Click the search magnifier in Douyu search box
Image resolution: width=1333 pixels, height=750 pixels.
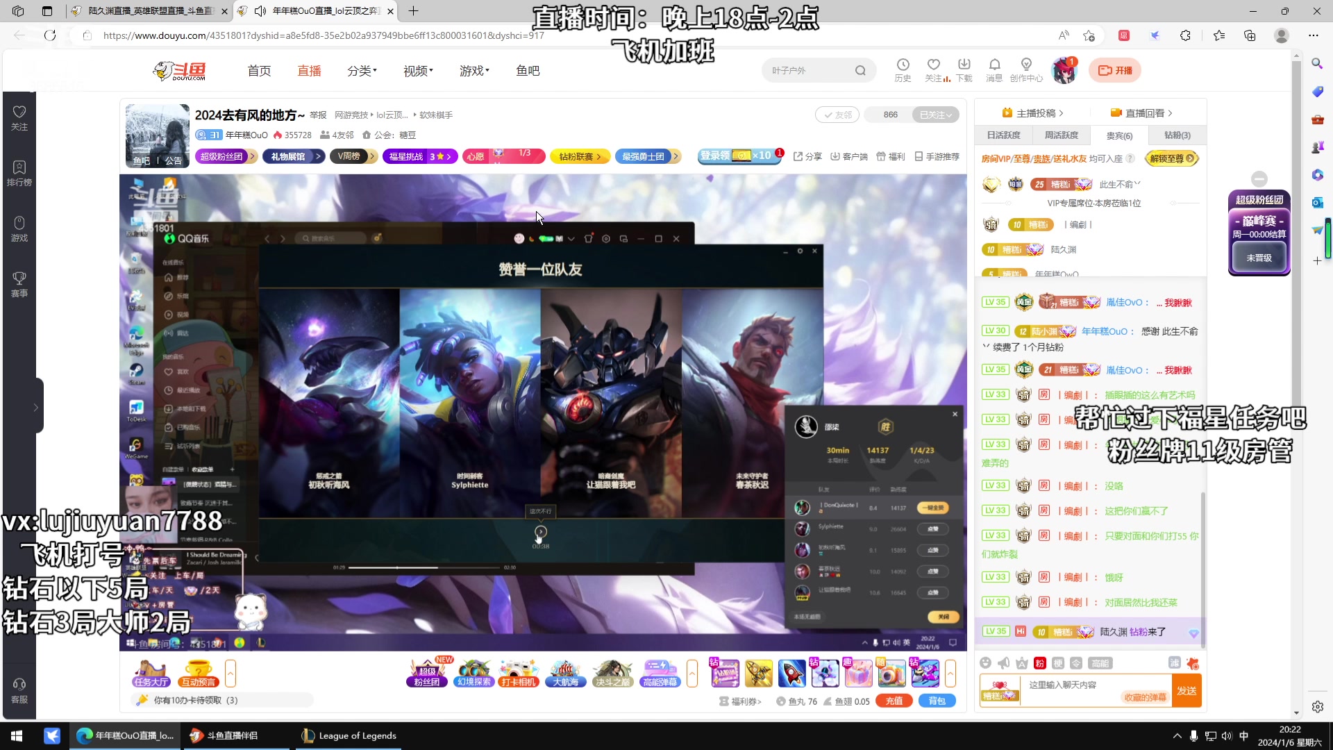coord(860,70)
